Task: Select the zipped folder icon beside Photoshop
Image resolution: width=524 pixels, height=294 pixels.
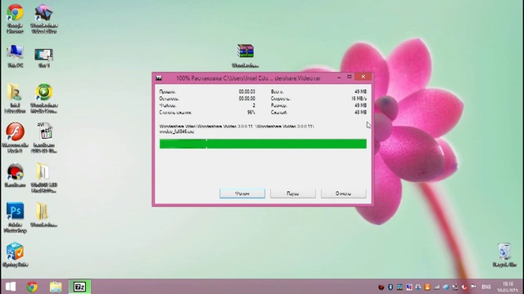Action: [43, 215]
